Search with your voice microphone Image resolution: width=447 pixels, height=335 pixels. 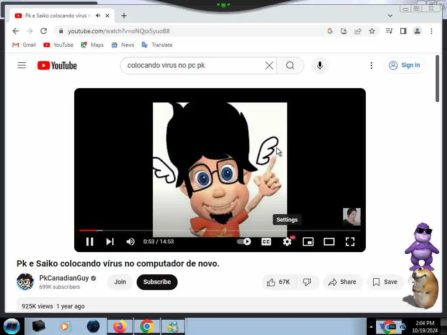click(x=320, y=65)
